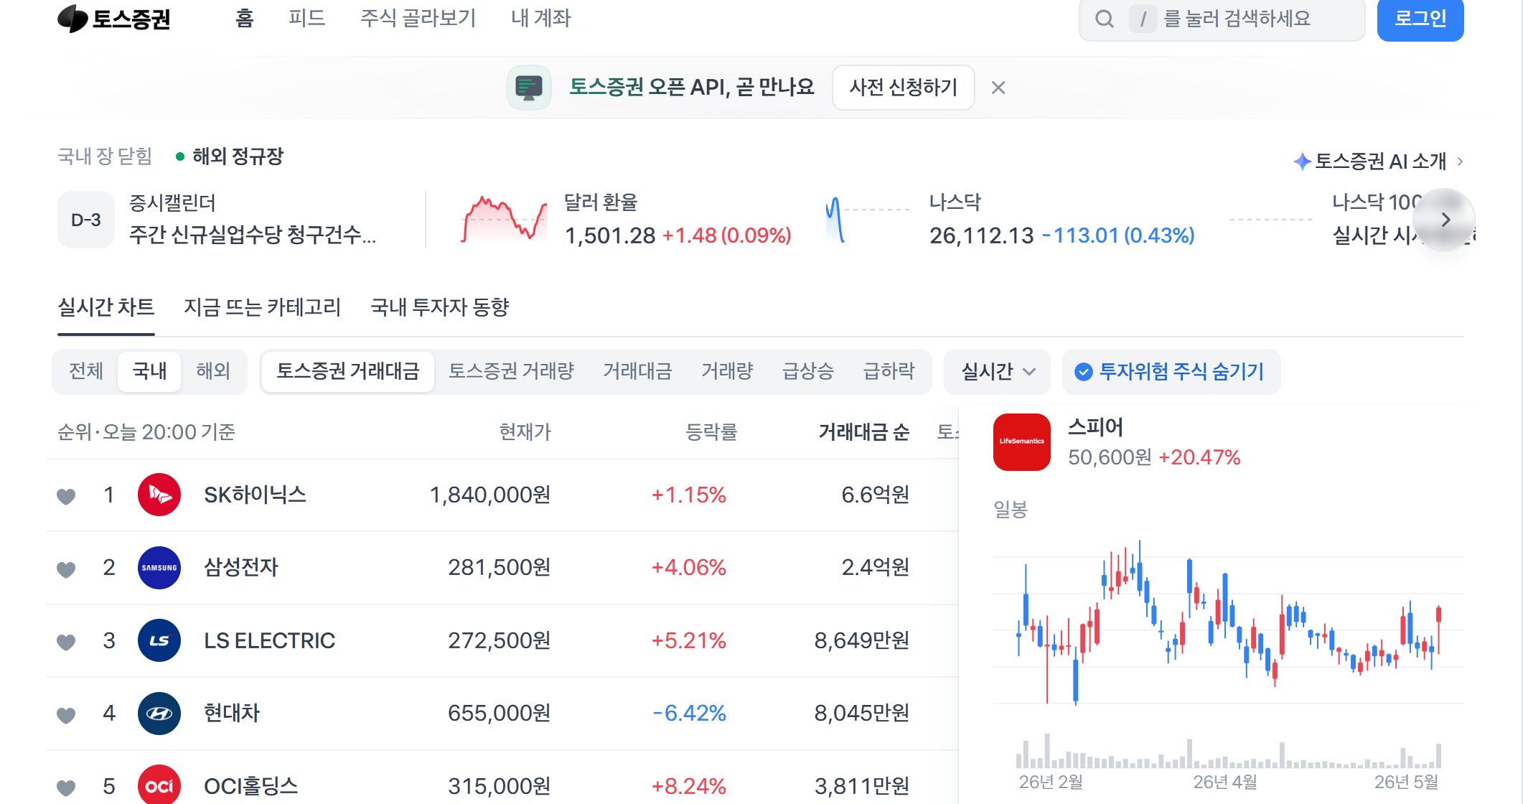Click 스피어 stock title in preview
The image size is (1523, 804).
click(x=1095, y=427)
